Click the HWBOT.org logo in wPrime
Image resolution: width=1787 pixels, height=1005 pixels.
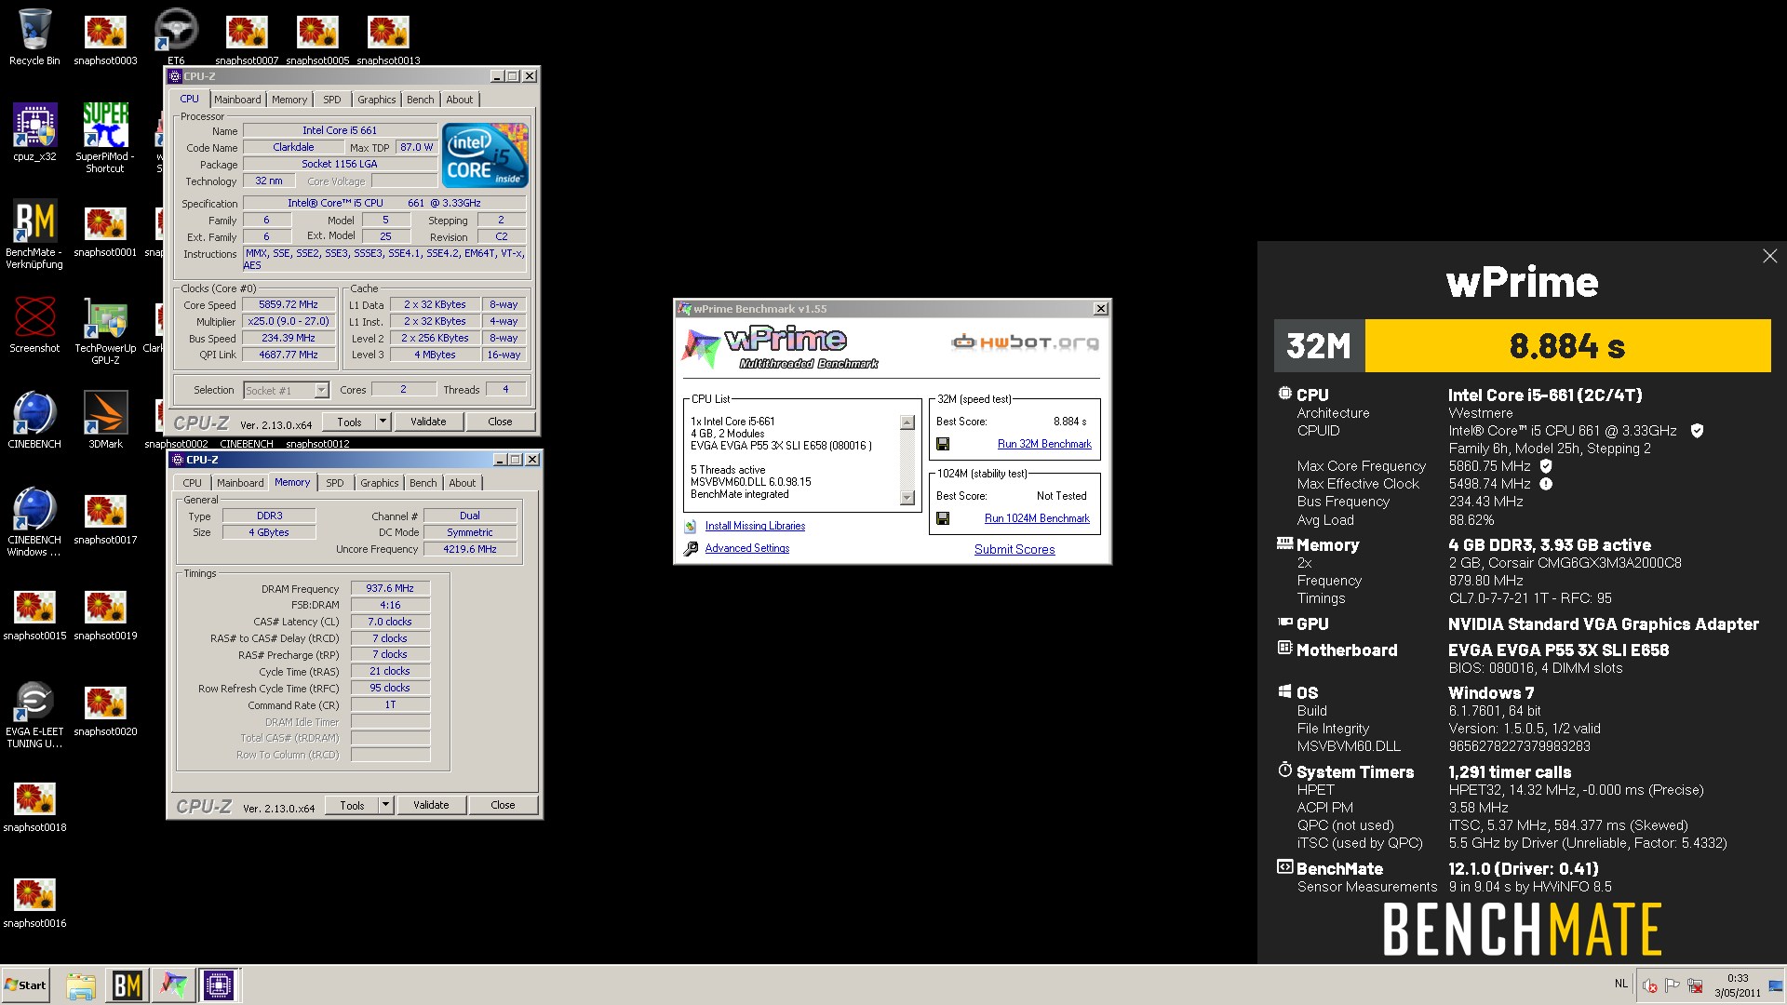(x=1025, y=342)
